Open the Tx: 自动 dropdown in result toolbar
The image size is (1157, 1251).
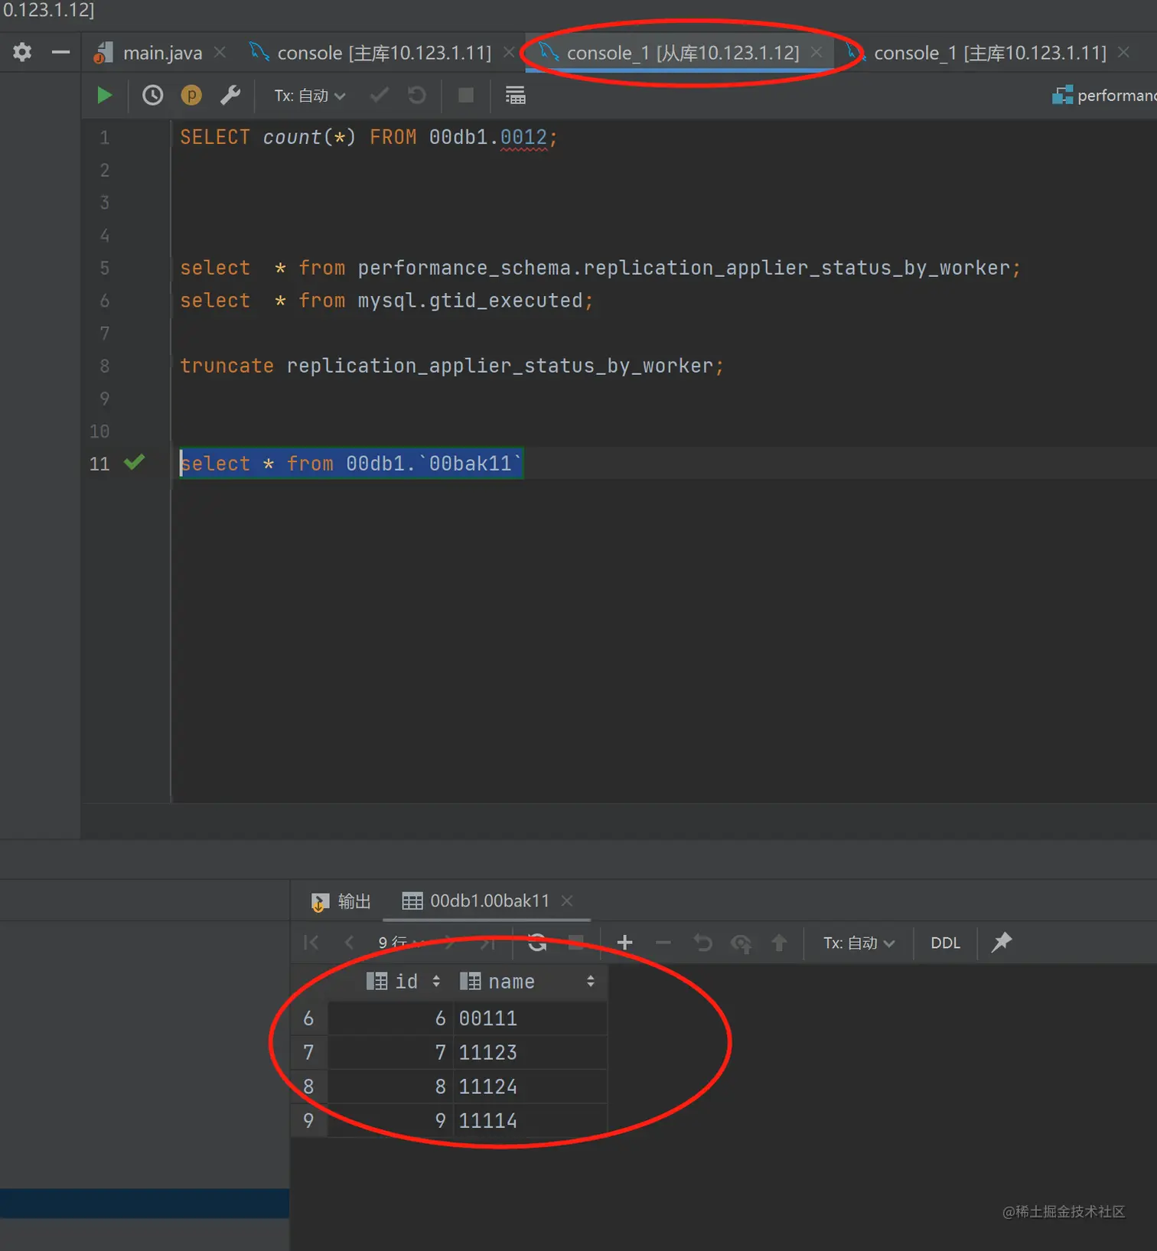pos(859,943)
